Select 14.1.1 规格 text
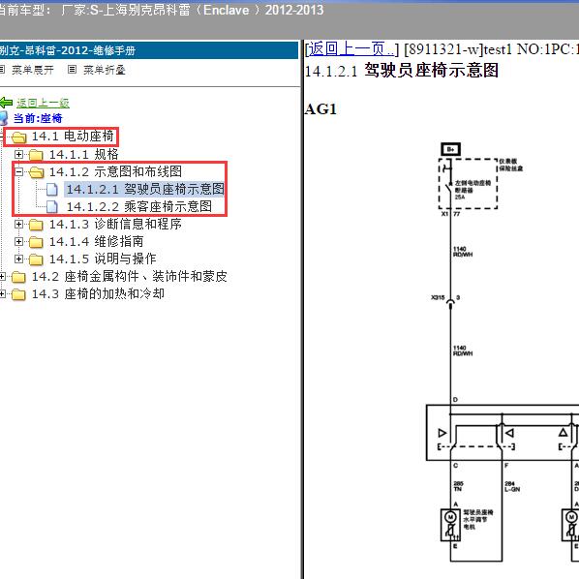 (x=84, y=154)
